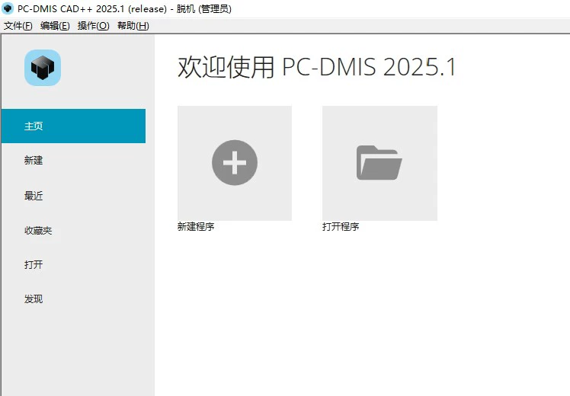
Task: Click the 欢迎使用 PC-DMIS 2025.1 heading
Action: click(317, 67)
